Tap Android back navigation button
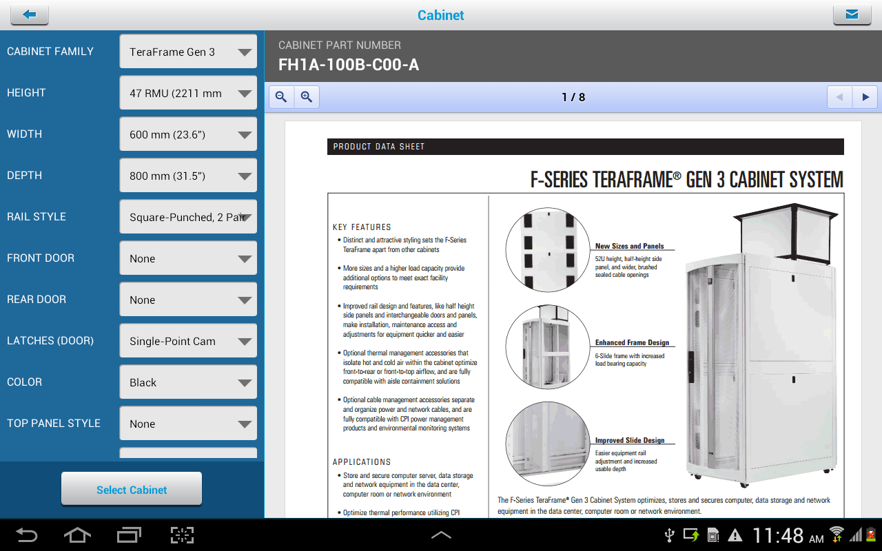Screen dimensions: 882x551 [27, 535]
